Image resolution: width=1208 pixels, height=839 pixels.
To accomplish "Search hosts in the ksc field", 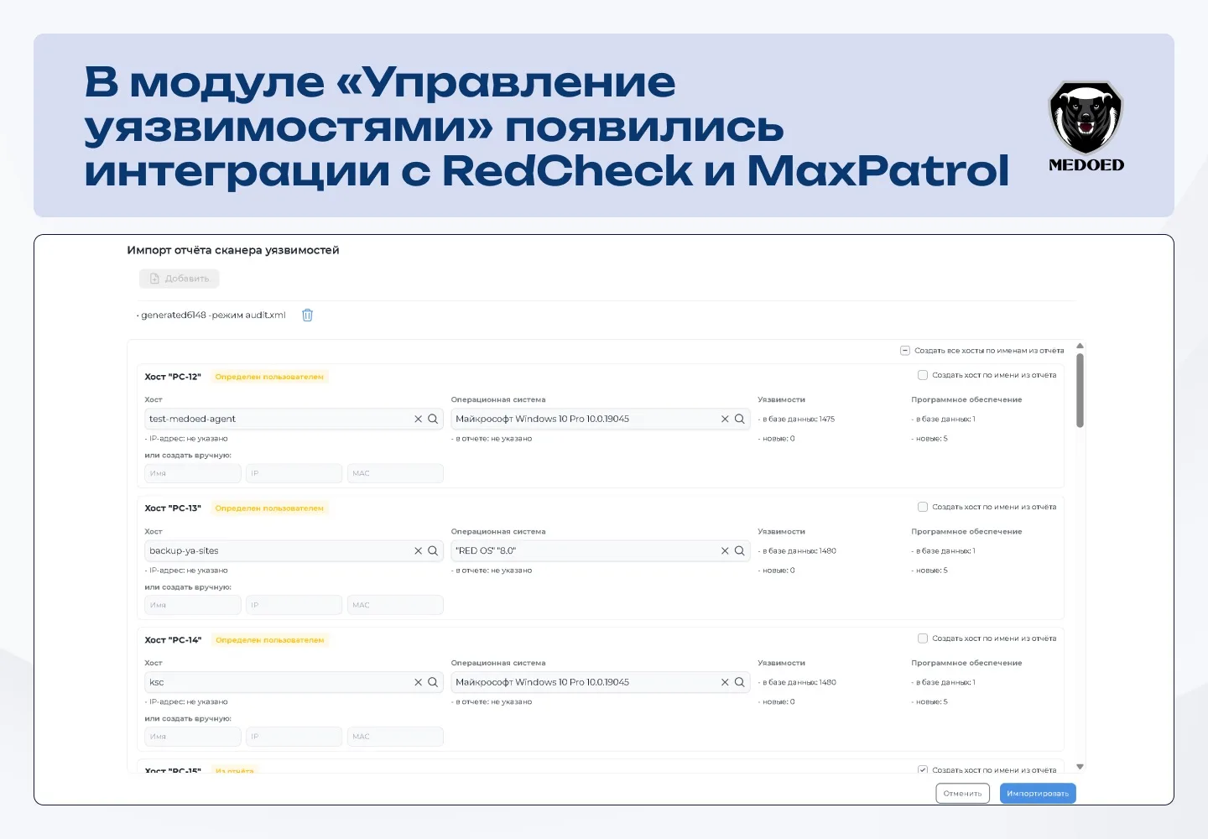I will coord(433,682).
